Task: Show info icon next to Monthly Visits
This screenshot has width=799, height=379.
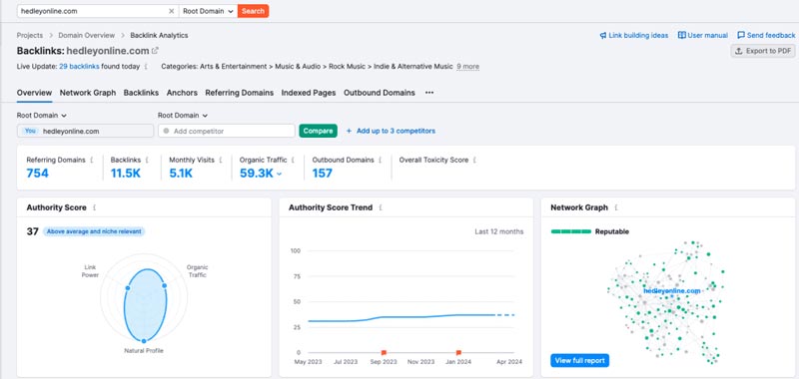Action: (x=221, y=160)
